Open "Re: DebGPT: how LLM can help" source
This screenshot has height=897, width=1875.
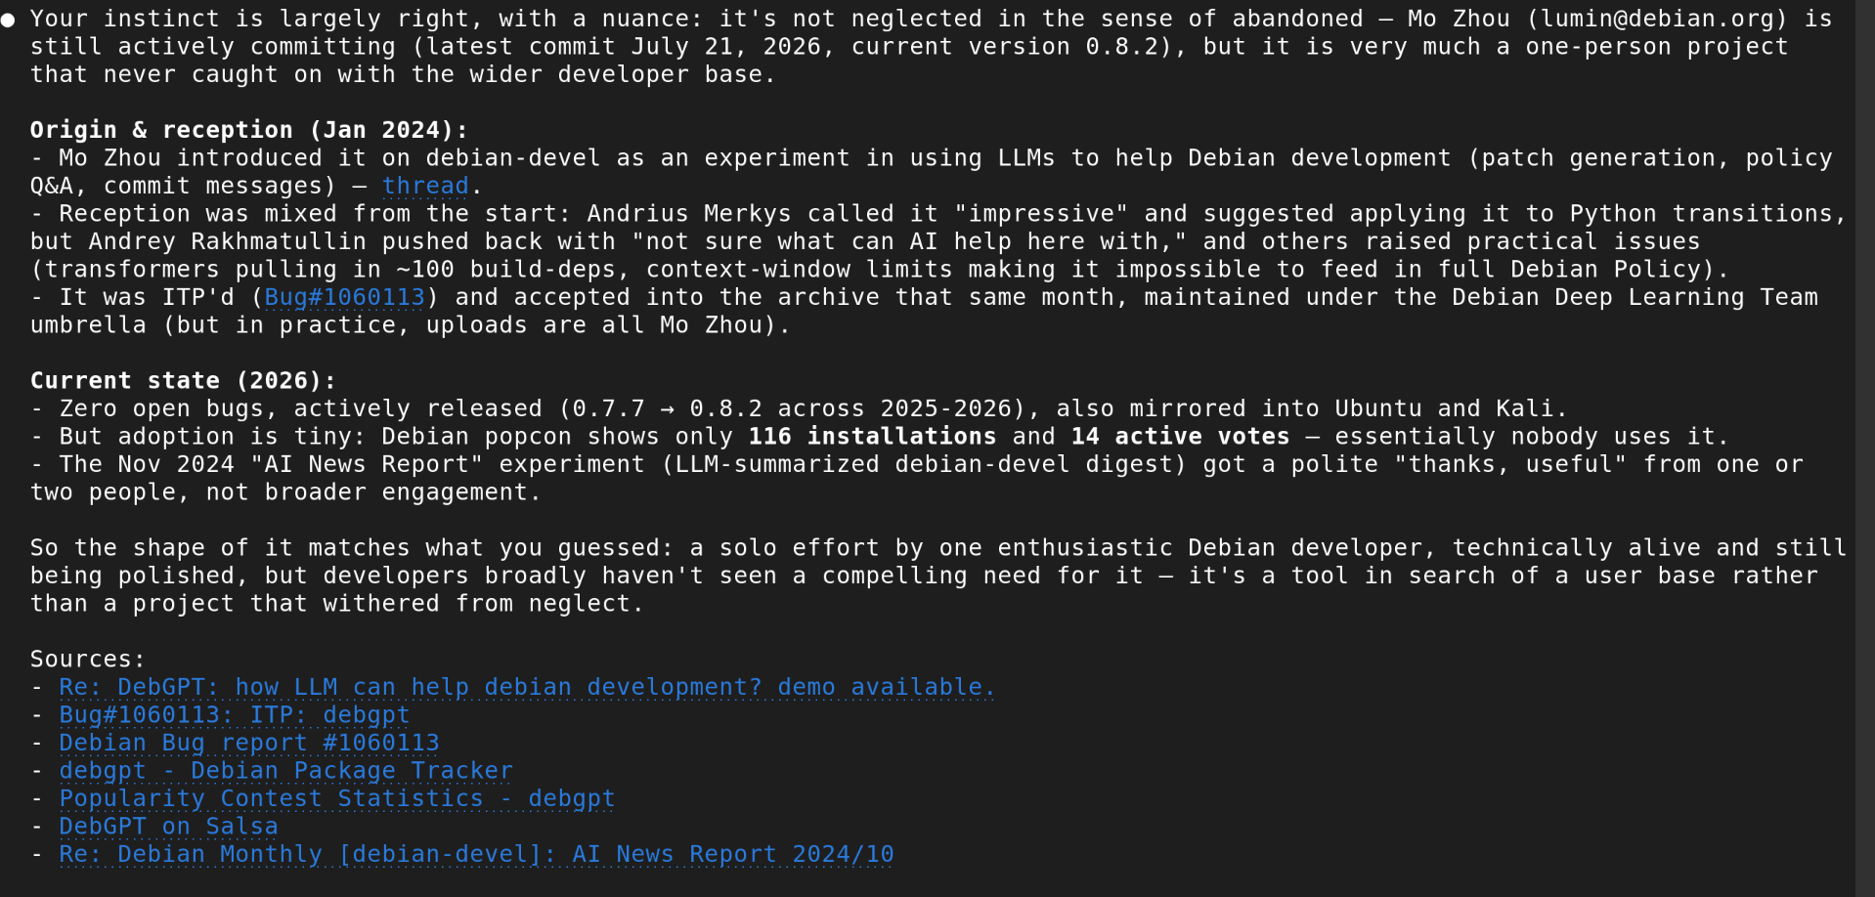pos(527,687)
